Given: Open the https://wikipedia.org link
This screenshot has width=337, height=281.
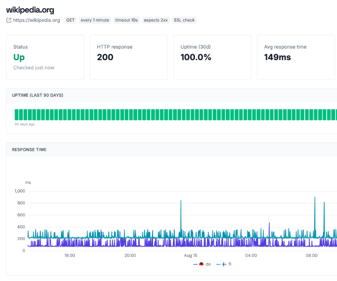Looking at the screenshot, I should 36,20.
